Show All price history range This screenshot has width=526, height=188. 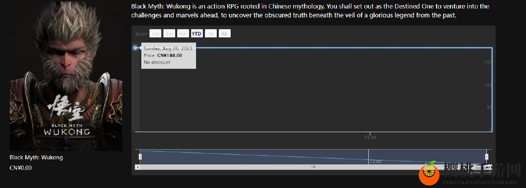coord(224,33)
